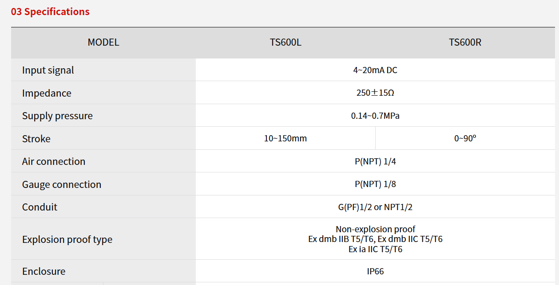Select the Input signal row label

[x=48, y=70]
